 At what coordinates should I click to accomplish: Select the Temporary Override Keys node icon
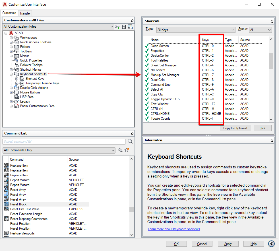pyautogui.click(x=22, y=83)
